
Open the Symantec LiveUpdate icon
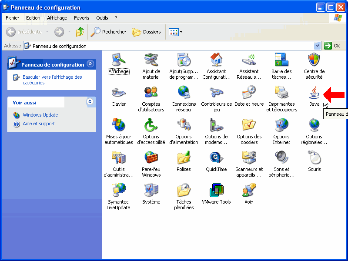(118, 191)
